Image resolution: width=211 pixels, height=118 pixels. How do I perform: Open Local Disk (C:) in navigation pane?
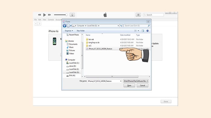[73, 63]
